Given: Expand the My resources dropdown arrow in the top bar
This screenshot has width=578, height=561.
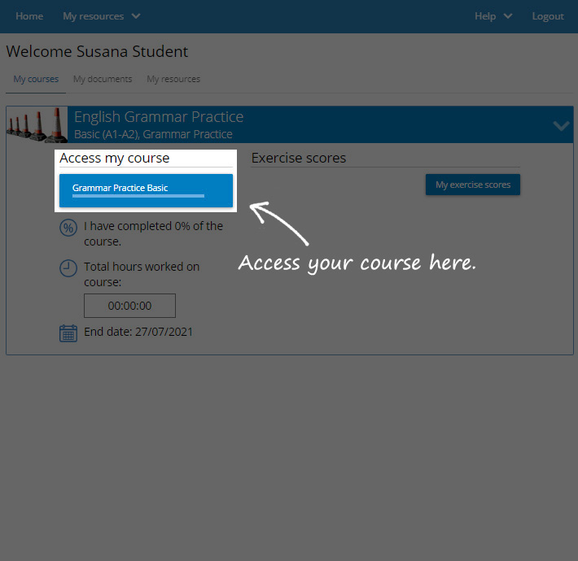Looking at the screenshot, I should tap(136, 16).
